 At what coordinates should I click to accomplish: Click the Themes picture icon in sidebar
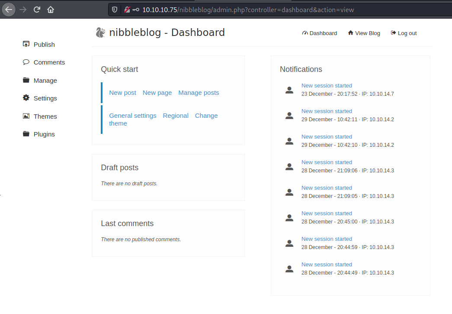point(26,116)
